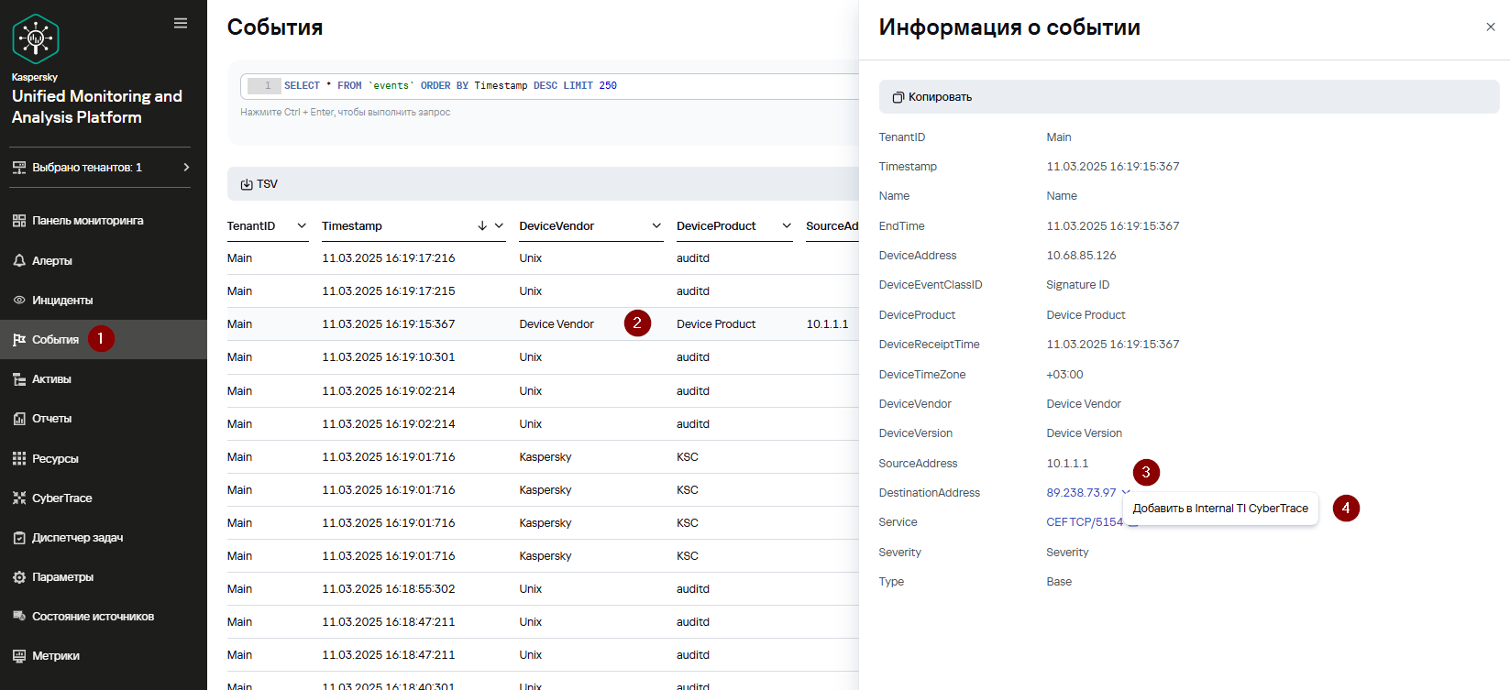Screen dimensions: 1510x690
Task: Select the event row timestamped 16:19:17:215
Action: point(543,291)
